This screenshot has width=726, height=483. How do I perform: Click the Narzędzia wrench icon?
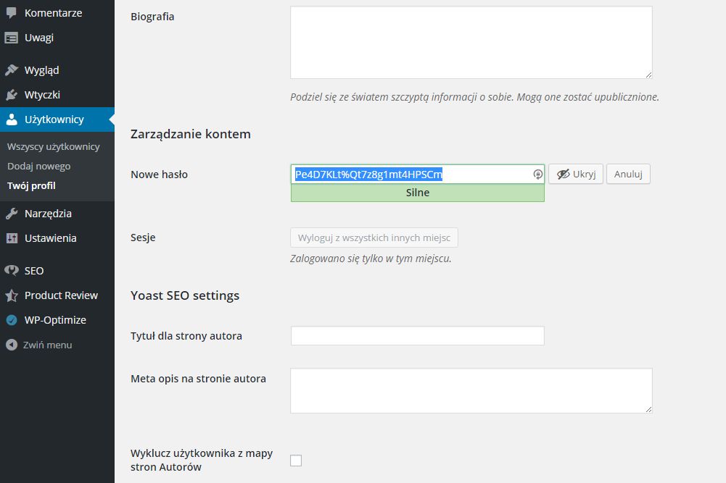(x=11, y=214)
